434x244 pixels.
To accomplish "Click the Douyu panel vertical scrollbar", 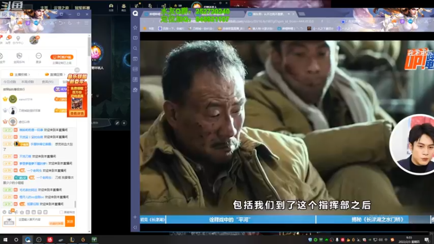I will pyautogui.click(x=89, y=47).
